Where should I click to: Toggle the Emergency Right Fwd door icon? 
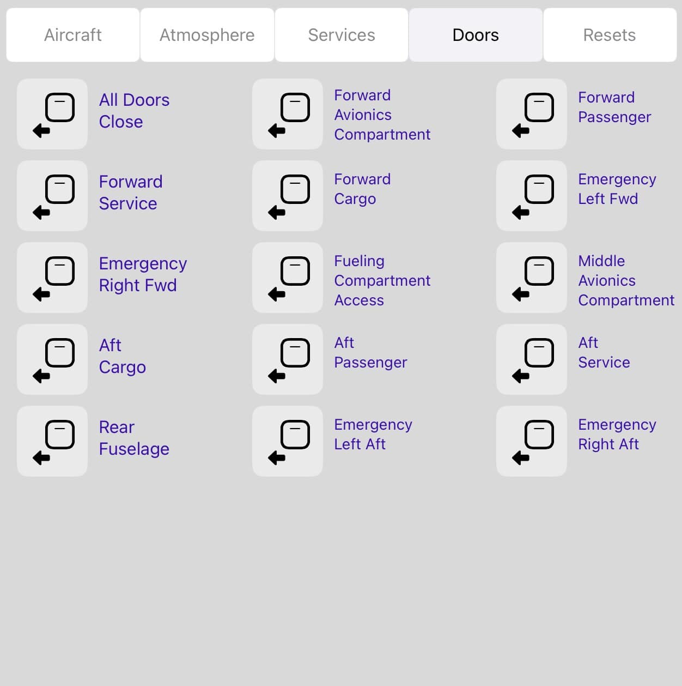pyautogui.click(x=52, y=278)
